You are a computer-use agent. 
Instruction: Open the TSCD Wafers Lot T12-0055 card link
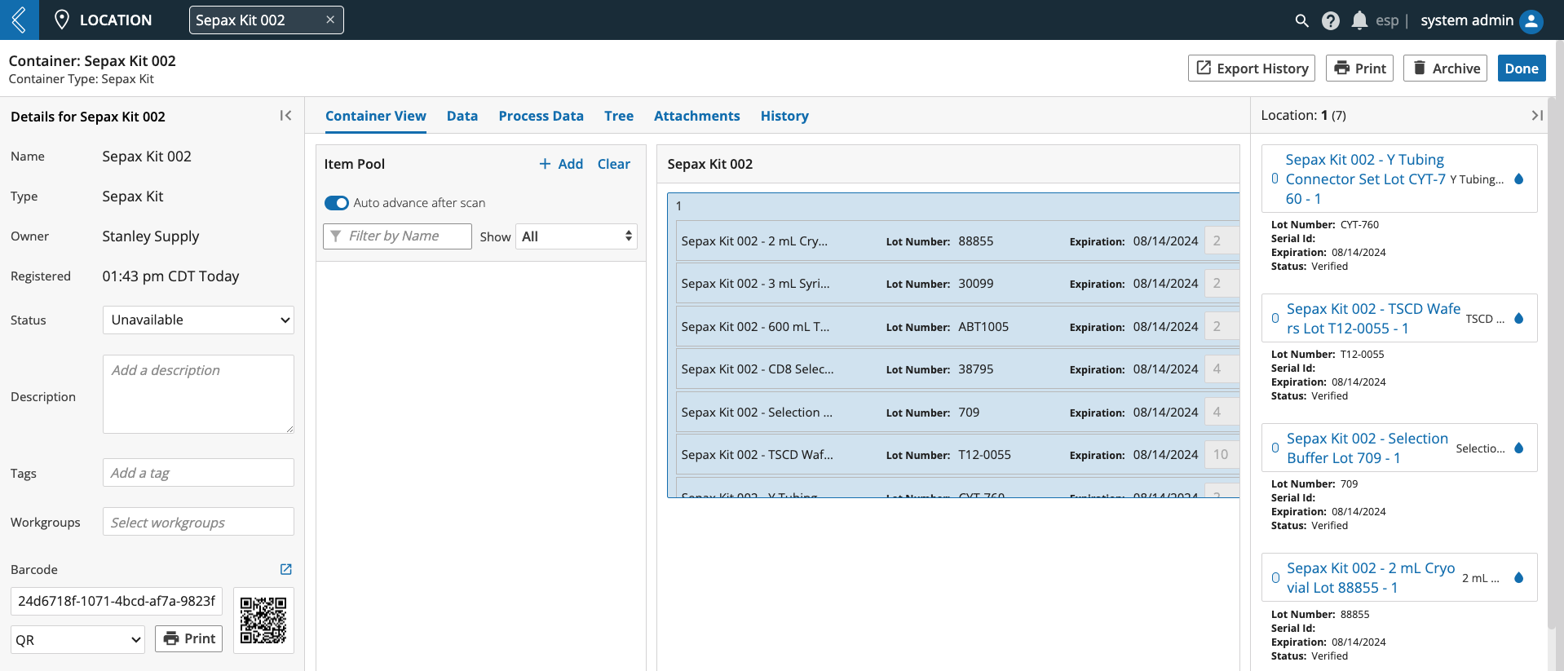click(1373, 319)
